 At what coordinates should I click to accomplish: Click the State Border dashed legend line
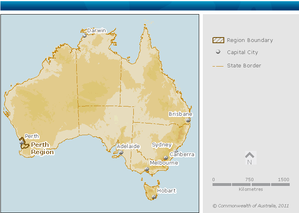tap(218, 66)
